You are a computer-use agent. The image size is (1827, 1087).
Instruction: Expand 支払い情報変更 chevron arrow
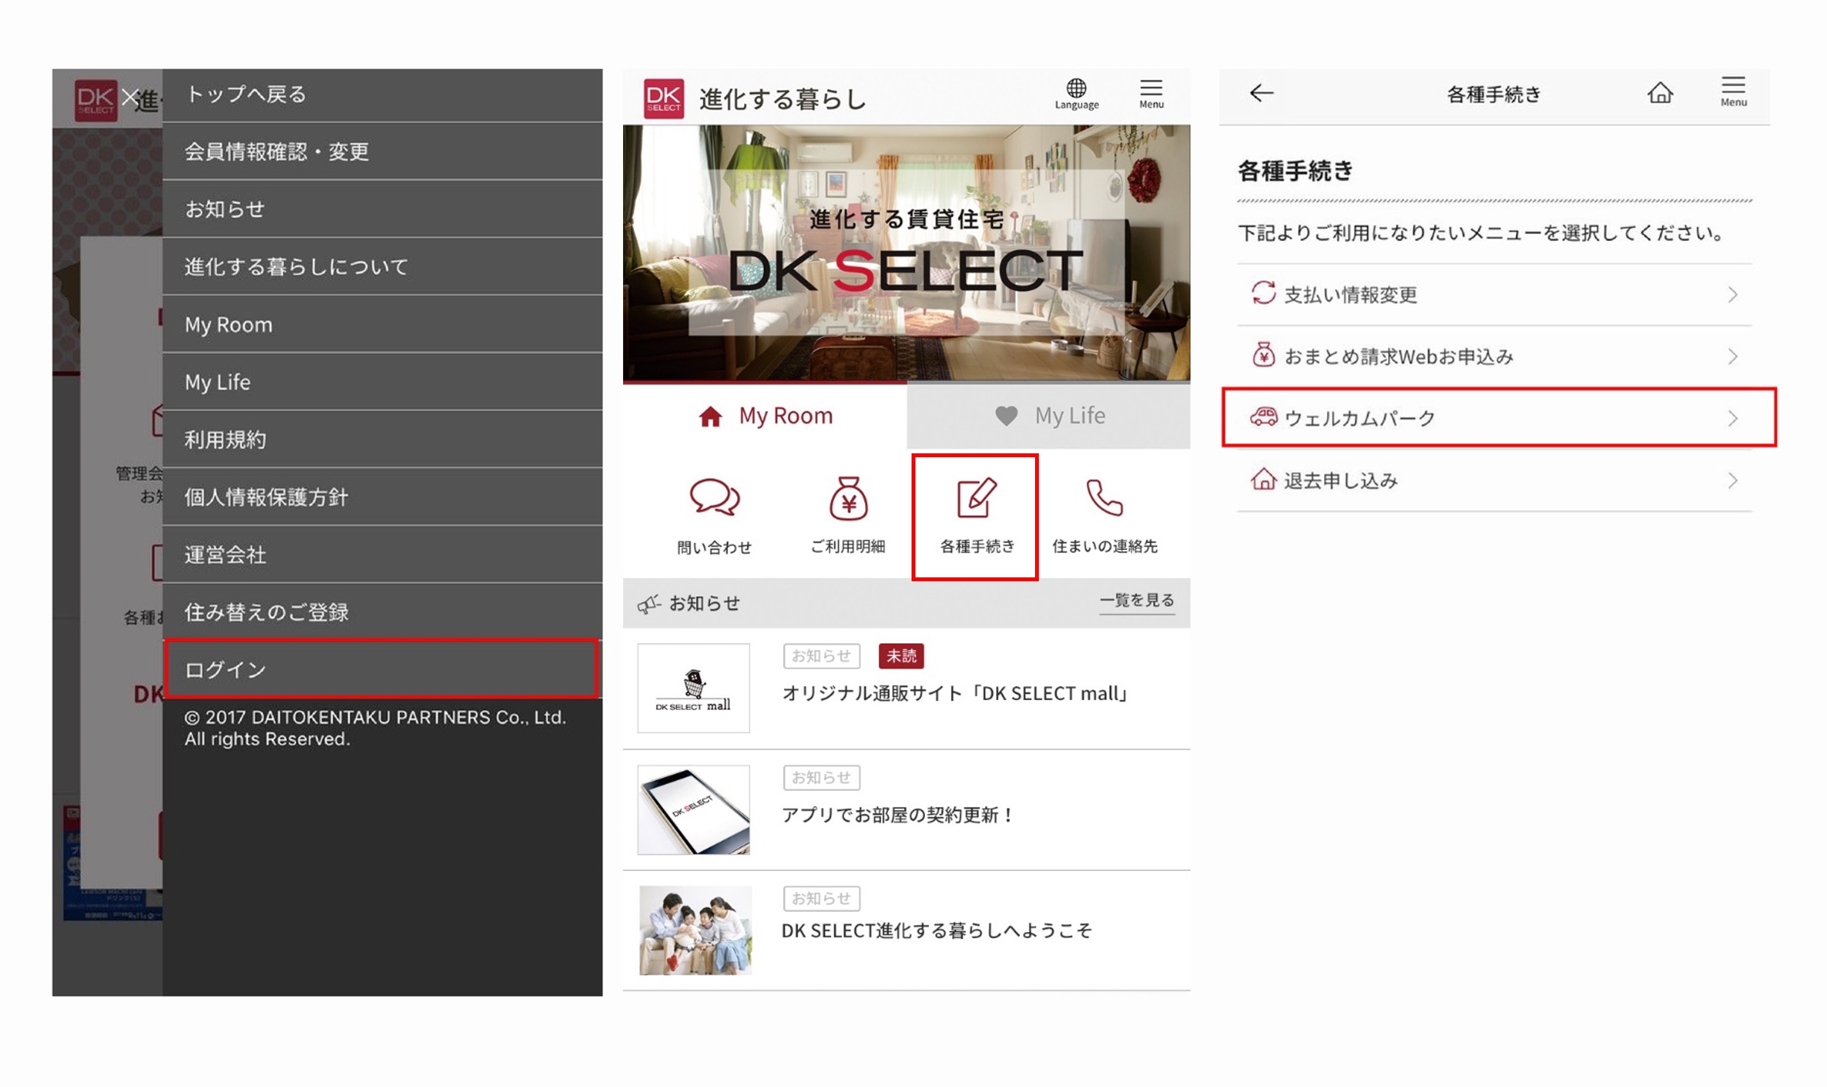coord(1732,295)
